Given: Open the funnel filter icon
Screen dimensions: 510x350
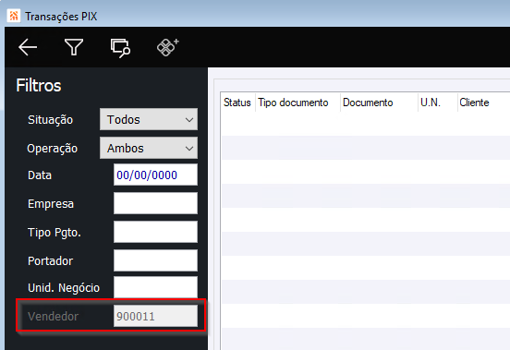Looking at the screenshot, I should [74, 47].
